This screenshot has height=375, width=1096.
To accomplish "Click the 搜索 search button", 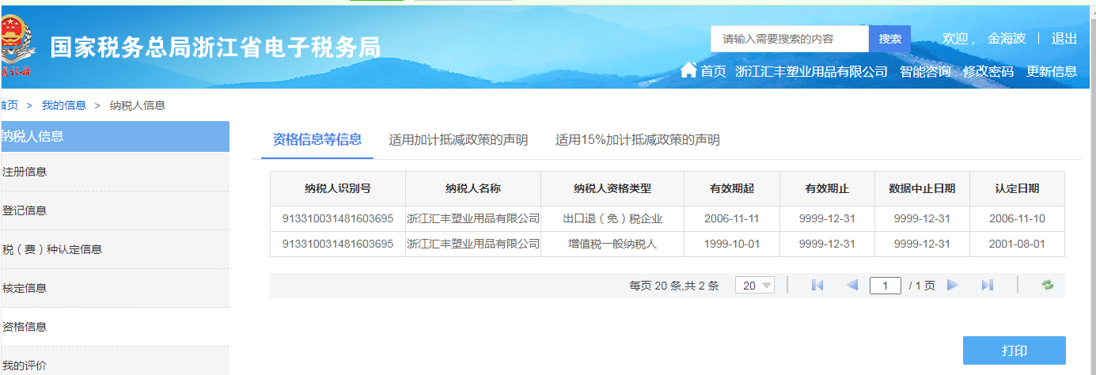I will coord(889,39).
